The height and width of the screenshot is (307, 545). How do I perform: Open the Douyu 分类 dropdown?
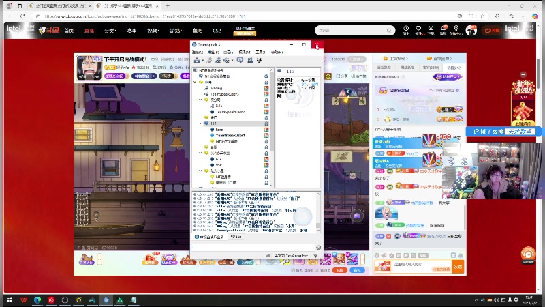pyautogui.click(x=110, y=31)
